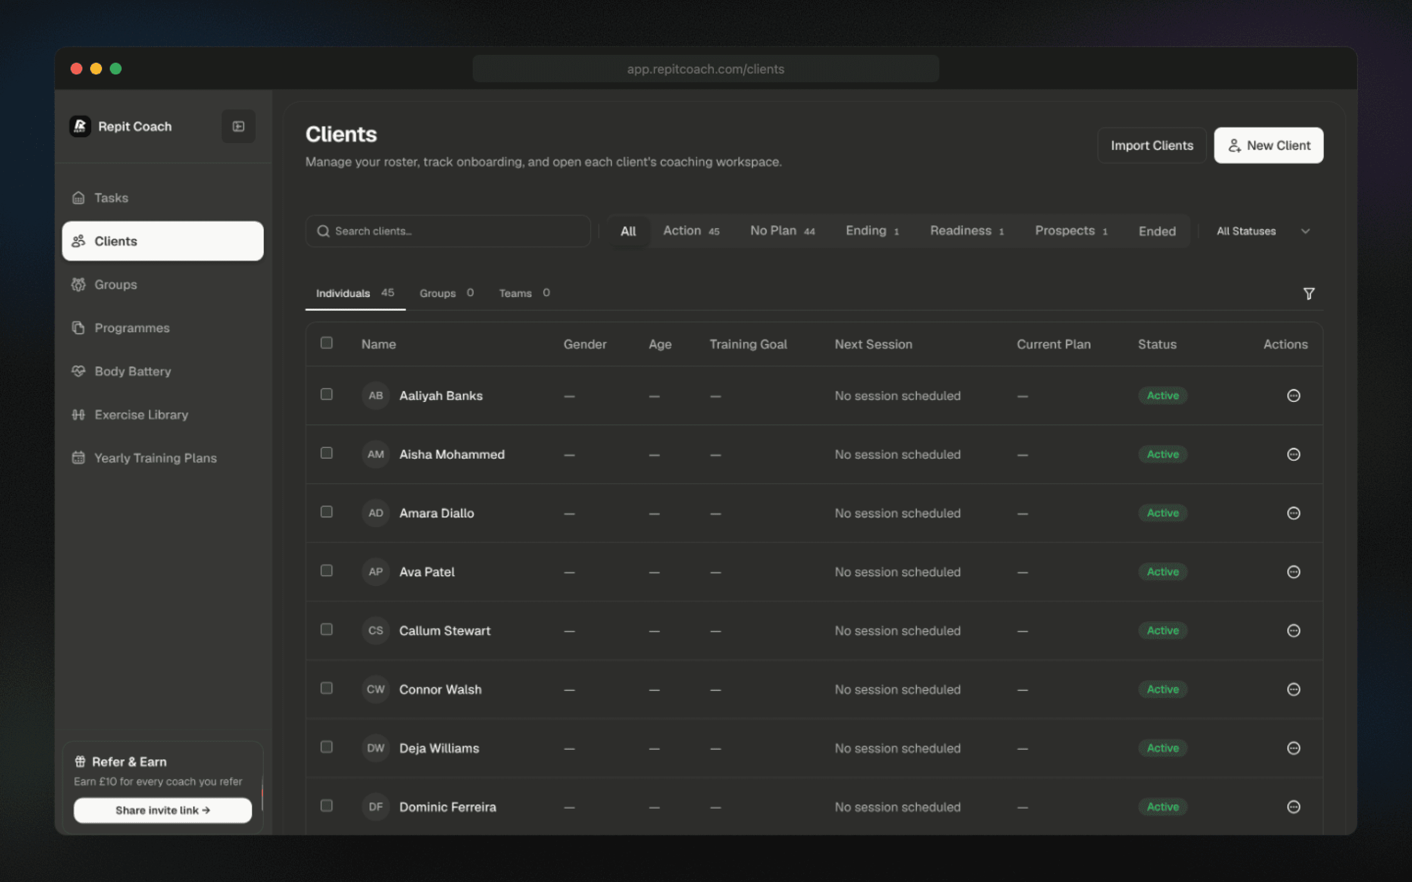Click the Groups icon in sidebar
This screenshot has width=1412, height=882.
coord(78,285)
